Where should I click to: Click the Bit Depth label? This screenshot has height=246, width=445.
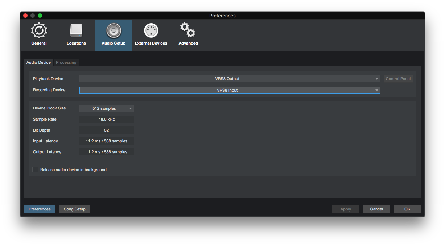42,130
